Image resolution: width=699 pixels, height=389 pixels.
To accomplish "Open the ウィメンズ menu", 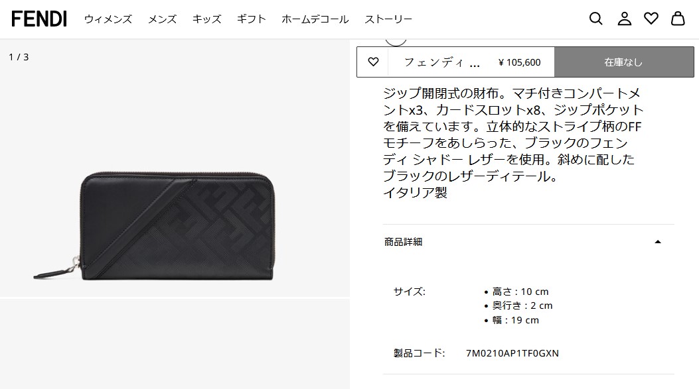I will pyautogui.click(x=108, y=19).
